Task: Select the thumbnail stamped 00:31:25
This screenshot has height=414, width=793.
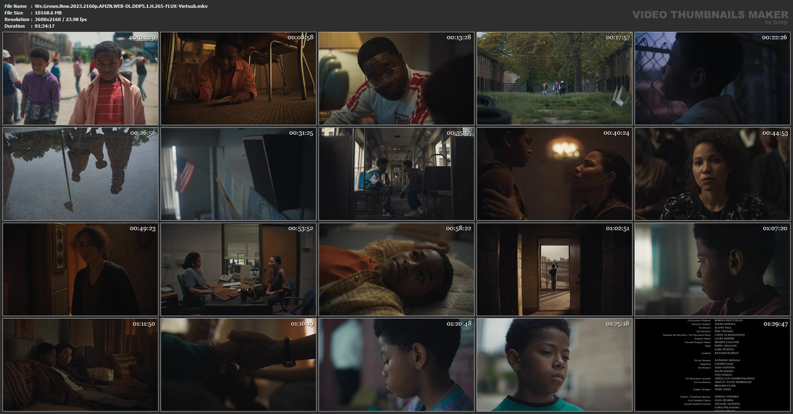Action: (239, 174)
